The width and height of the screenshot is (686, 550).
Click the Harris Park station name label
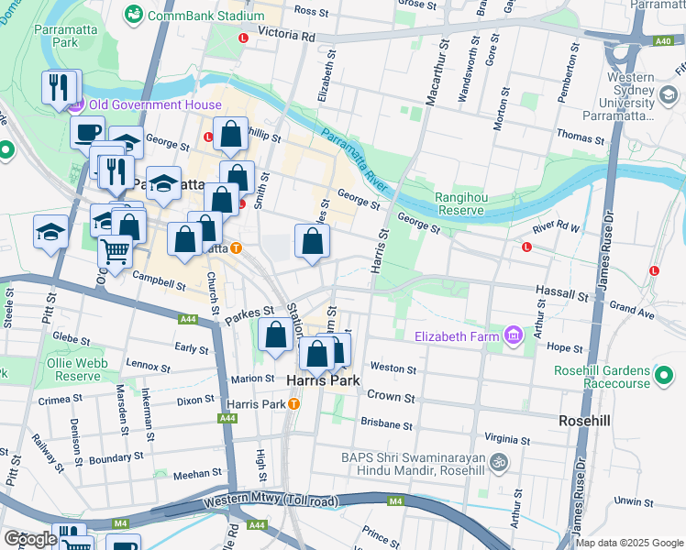256,404
